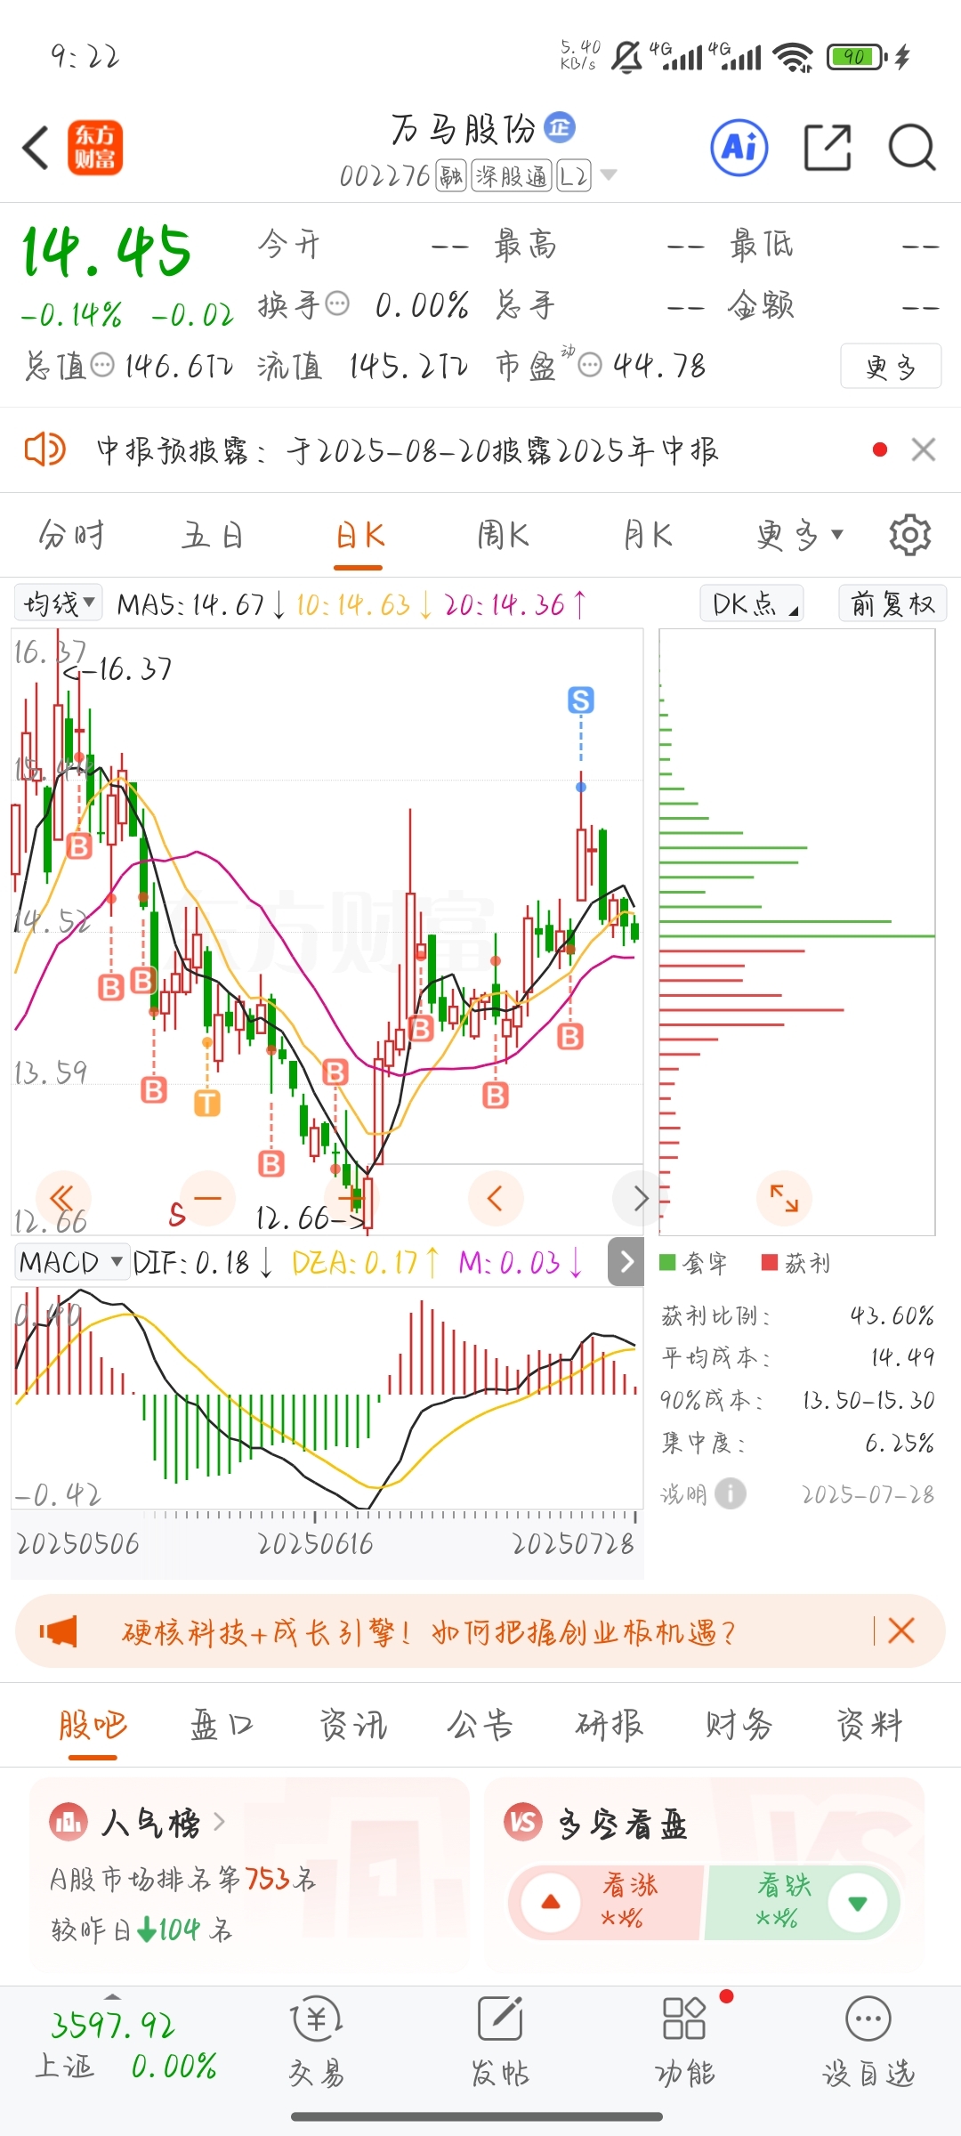This screenshot has width=961, height=2136.
Task: Vote 看跌 with down arrow
Action: click(858, 1903)
